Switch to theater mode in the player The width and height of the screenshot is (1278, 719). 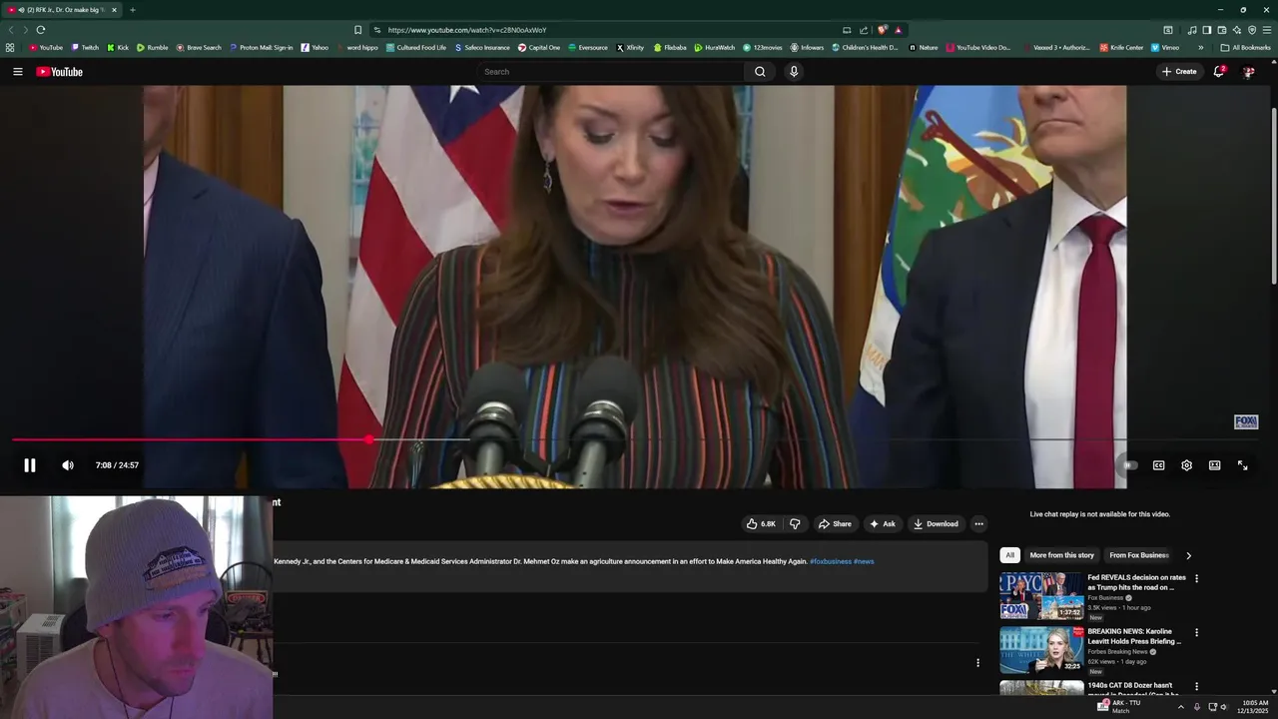[1214, 465]
